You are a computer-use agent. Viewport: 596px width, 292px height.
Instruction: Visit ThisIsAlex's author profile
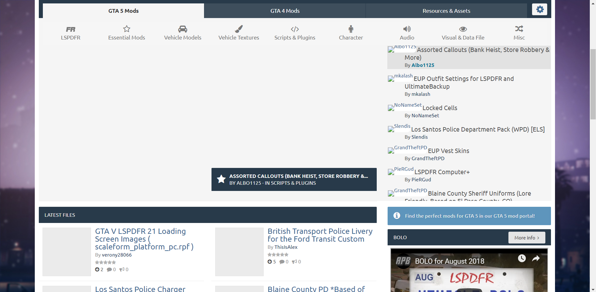(286, 247)
